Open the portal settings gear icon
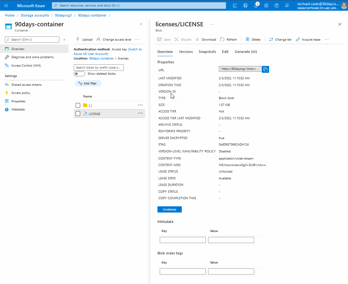 pyautogui.click(x=266, y=6)
